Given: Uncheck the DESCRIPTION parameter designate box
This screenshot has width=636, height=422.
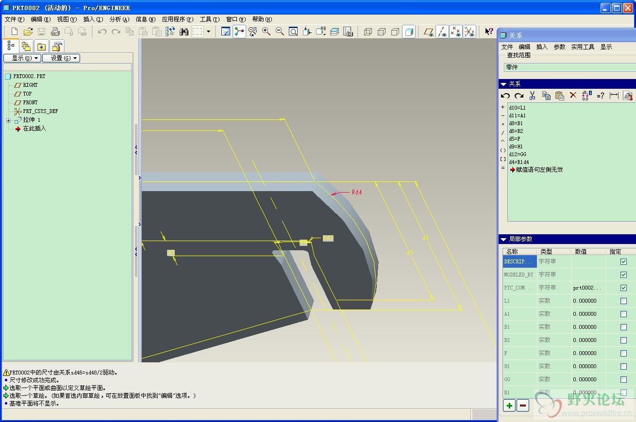Looking at the screenshot, I should click(624, 261).
